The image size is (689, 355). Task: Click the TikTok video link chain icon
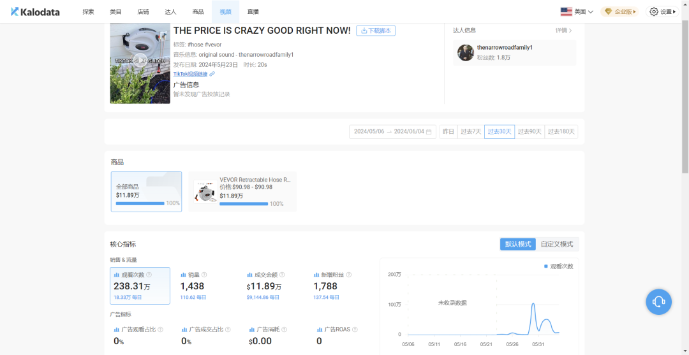(212, 74)
